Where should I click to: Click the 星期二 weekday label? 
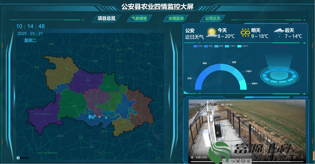pos(30,40)
